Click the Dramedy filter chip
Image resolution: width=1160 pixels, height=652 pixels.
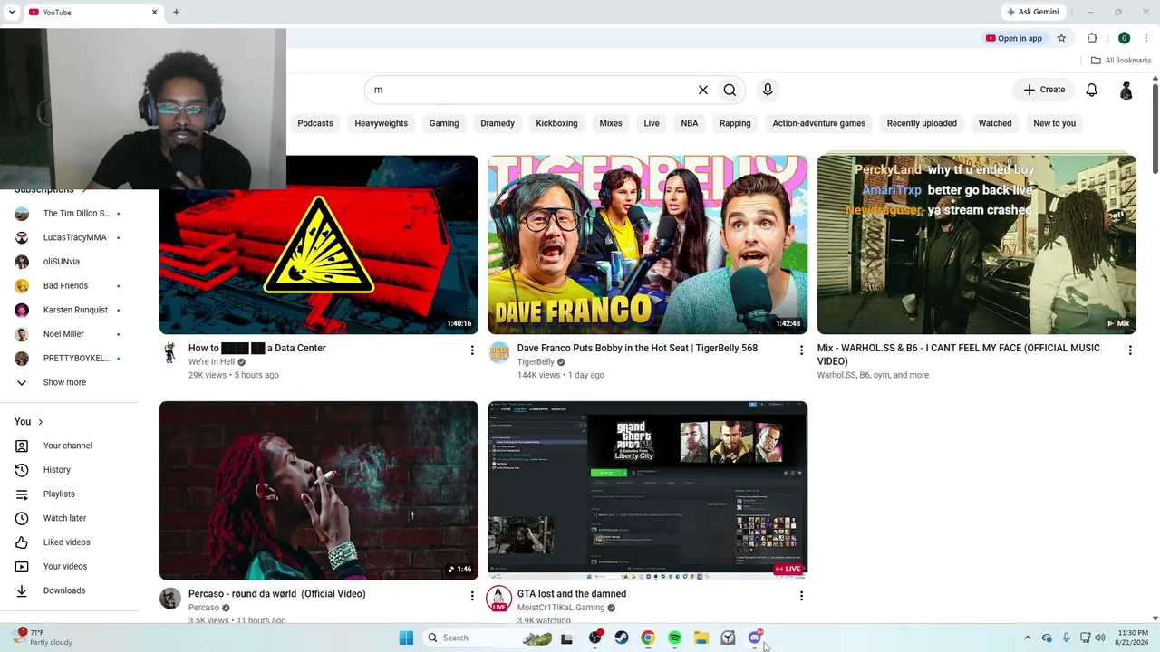[x=498, y=123]
